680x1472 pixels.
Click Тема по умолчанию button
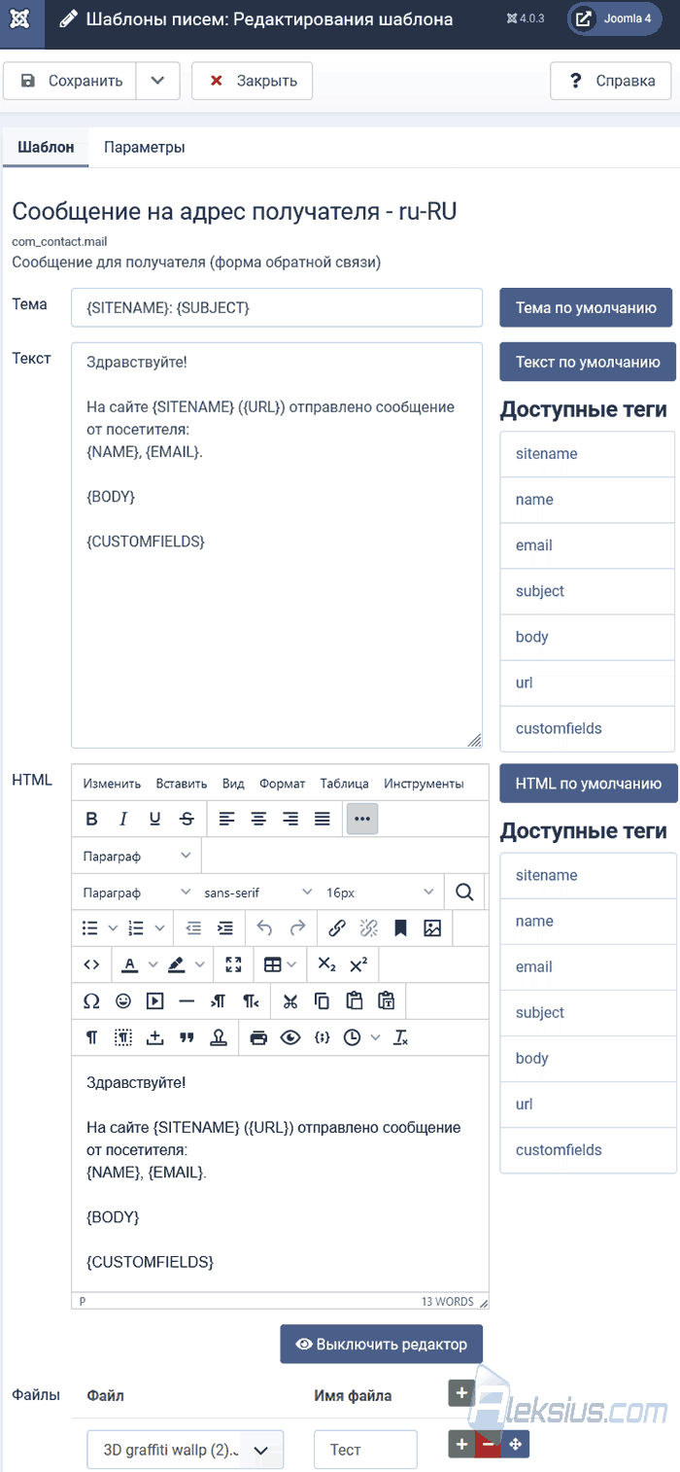point(586,307)
